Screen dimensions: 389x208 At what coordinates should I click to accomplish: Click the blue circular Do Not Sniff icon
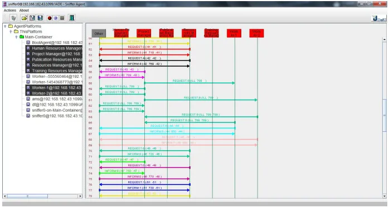tap(56, 18)
